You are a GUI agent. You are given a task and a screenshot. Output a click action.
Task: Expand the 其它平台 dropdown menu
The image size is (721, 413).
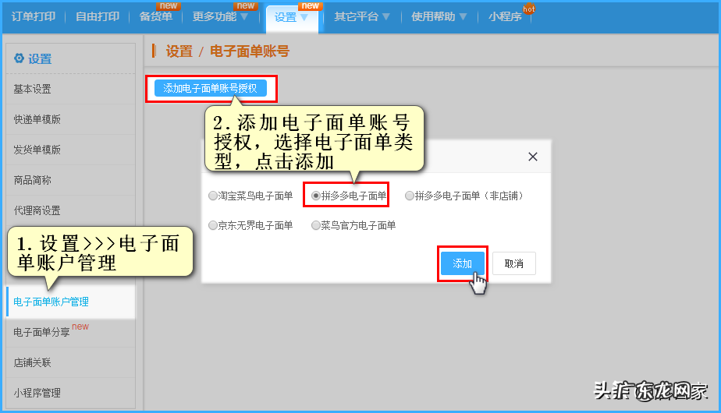(x=362, y=16)
